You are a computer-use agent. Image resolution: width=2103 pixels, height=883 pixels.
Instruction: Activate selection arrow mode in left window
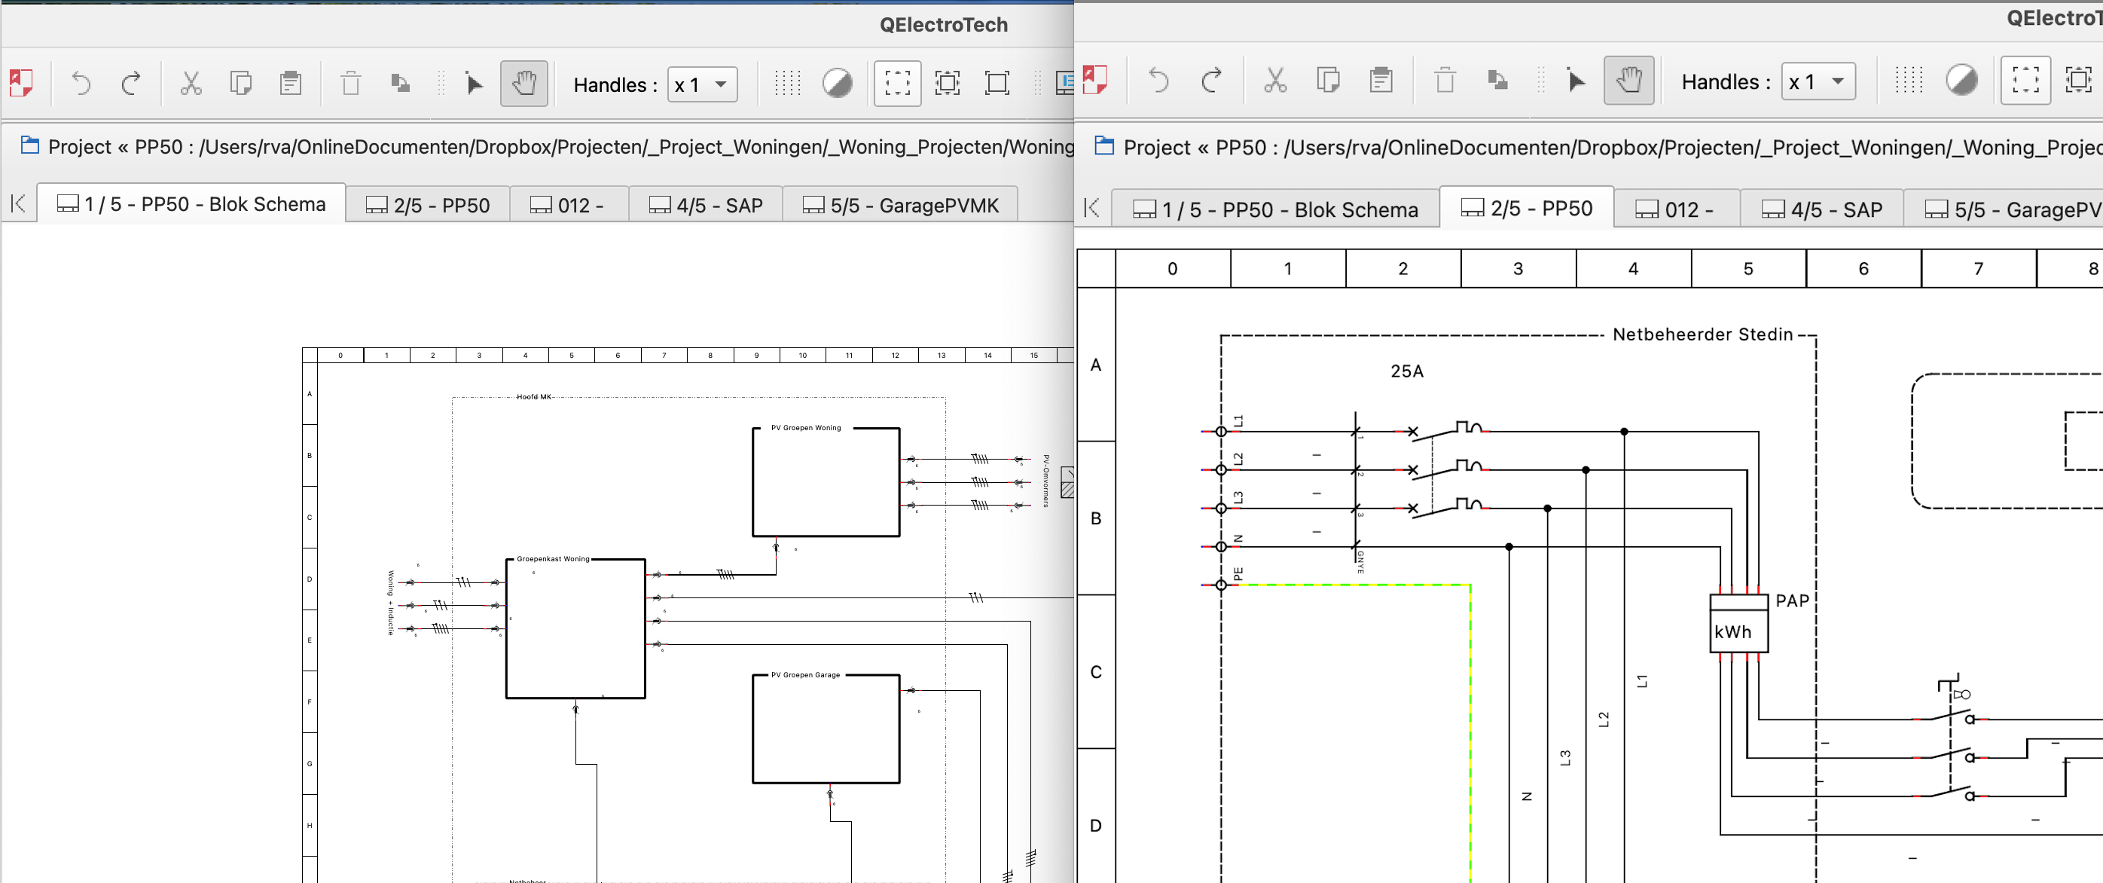pyautogui.click(x=474, y=84)
